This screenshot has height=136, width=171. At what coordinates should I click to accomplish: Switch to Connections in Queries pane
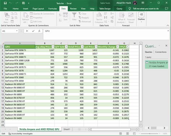[x=161, y=52]
